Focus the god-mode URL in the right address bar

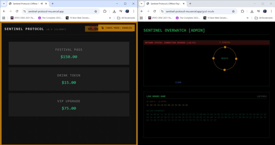[190, 11]
